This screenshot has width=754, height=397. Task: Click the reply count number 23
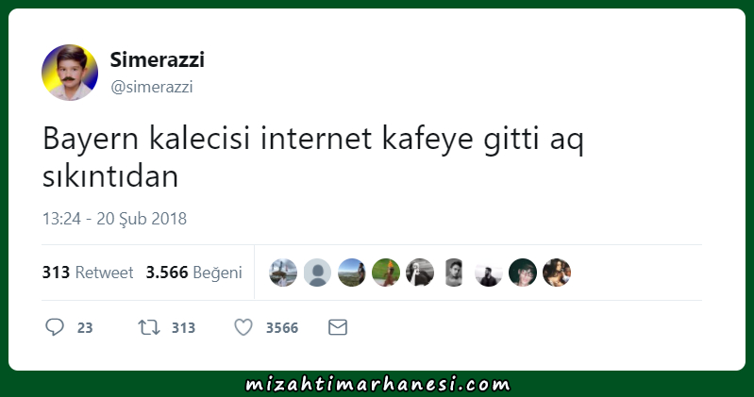pyautogui.click(x=85, y=328)
